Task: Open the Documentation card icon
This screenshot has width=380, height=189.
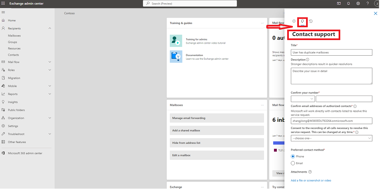Action: [x=176, y=56]
